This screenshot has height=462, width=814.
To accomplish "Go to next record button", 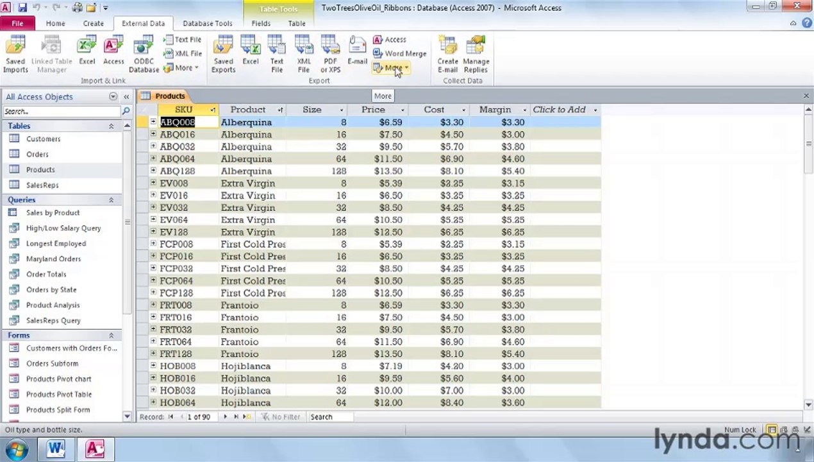I will tap(224, 417).
